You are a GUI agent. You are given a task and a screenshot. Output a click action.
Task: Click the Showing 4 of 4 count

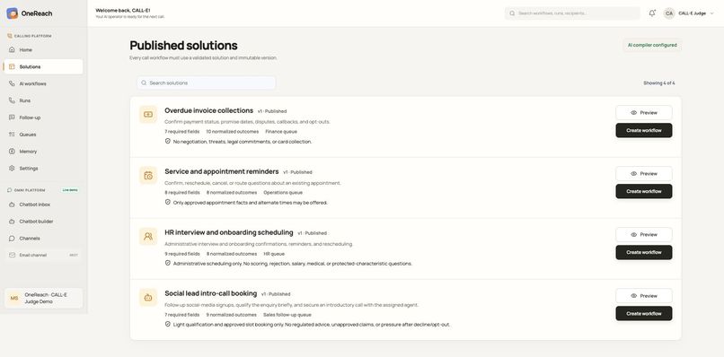click(x=659, y=83)
